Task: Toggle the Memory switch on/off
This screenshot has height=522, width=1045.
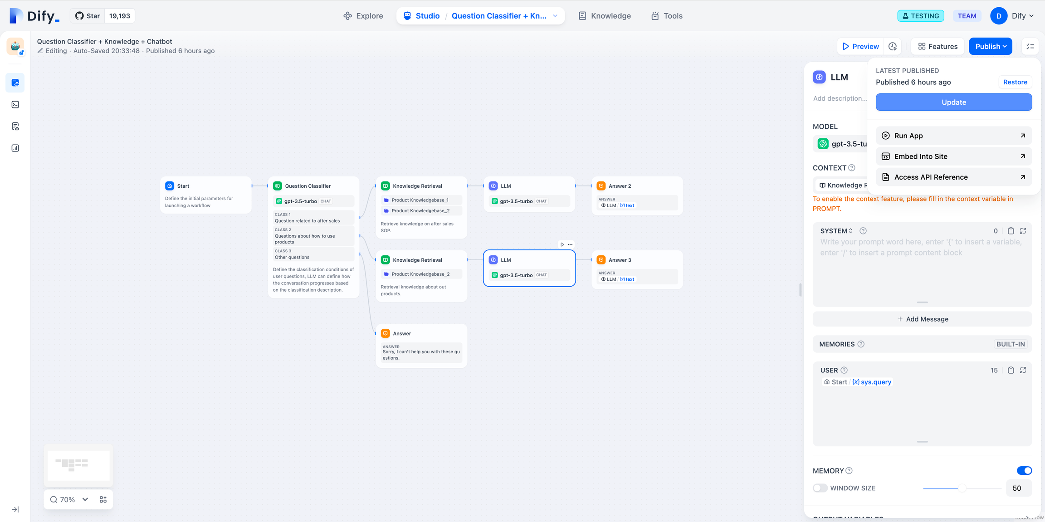Action: coord(1023,471)
